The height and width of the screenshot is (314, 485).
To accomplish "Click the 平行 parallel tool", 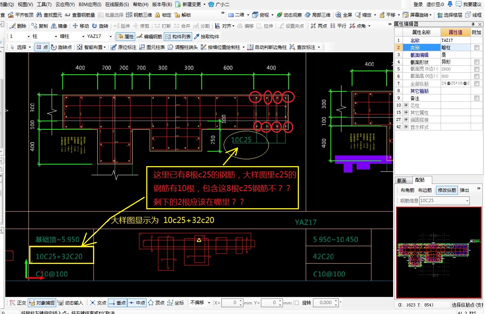I will [338, 26].
